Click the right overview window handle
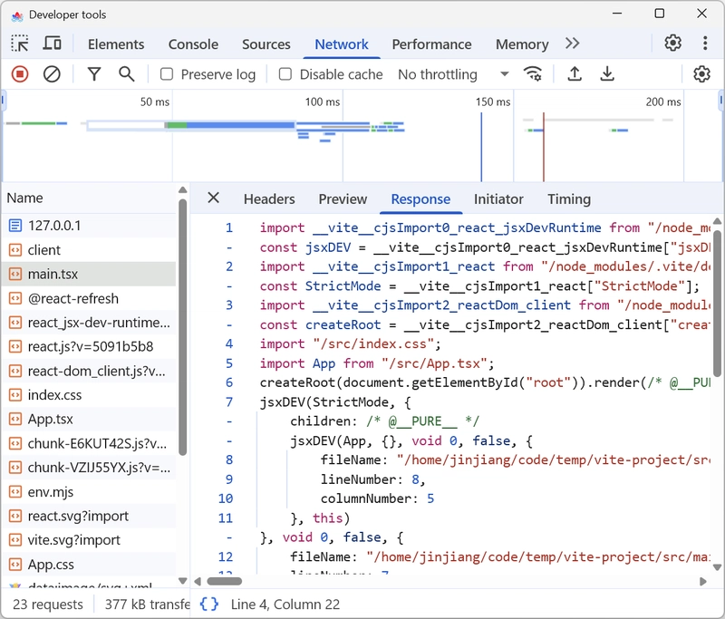 point(720,102)
